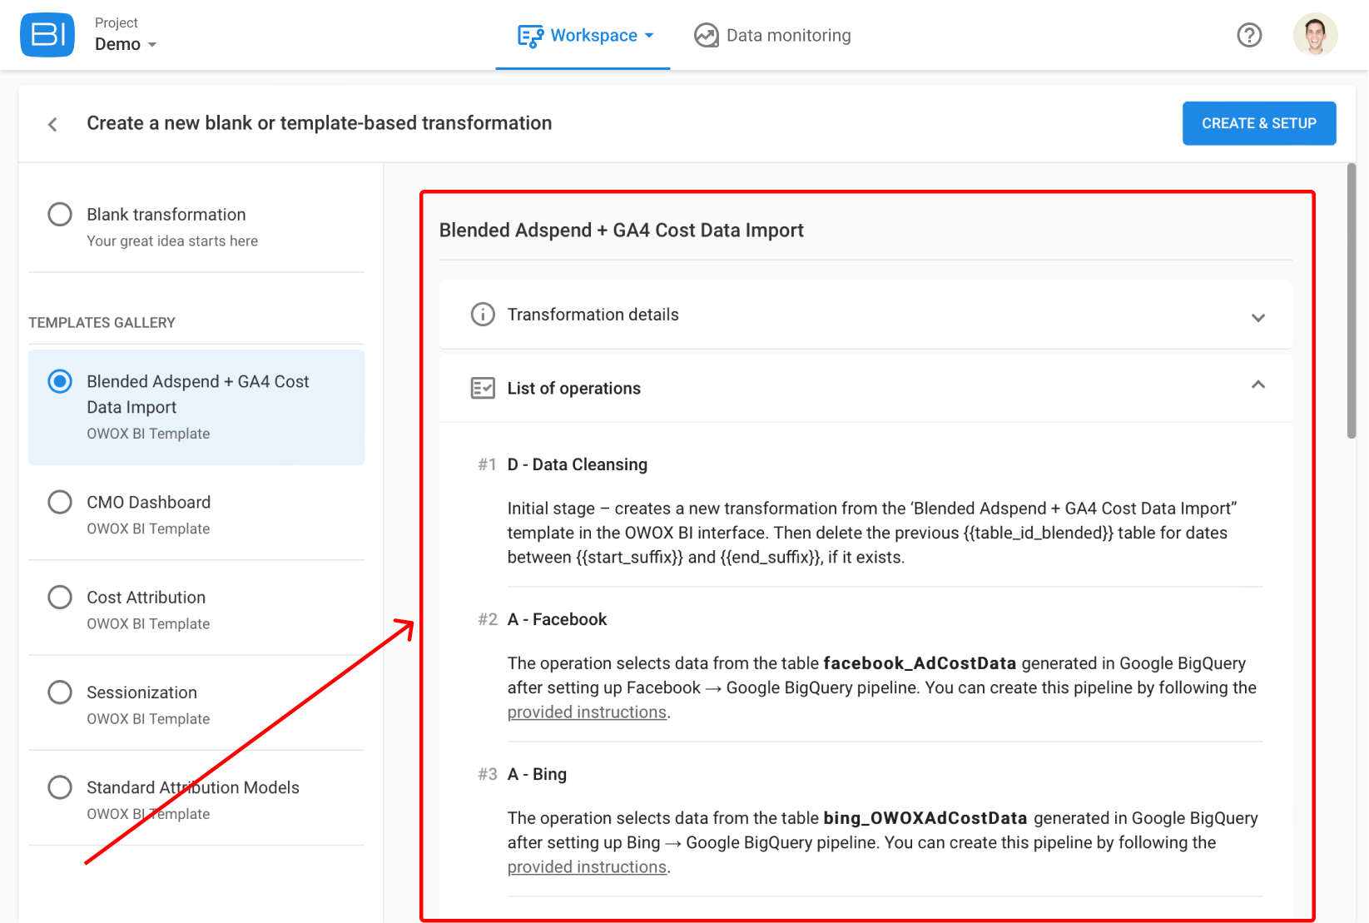Click the bing_OWOXAdCostData table name
The width and height of the screenshot is (1369, 923).
[x=925, y=818]
